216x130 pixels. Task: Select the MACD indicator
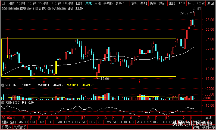(23, 122)
